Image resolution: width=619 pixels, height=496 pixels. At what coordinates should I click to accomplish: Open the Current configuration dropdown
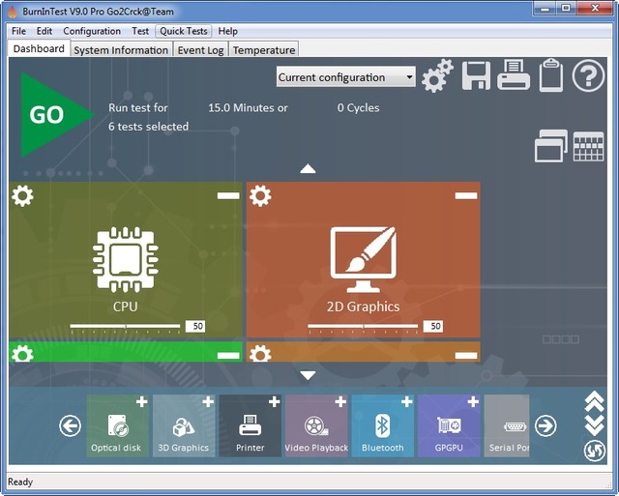pyautogui.click(x=345, y=77)
